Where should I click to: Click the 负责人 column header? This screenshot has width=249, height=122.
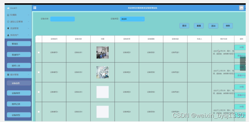click(x=199, y=39)
